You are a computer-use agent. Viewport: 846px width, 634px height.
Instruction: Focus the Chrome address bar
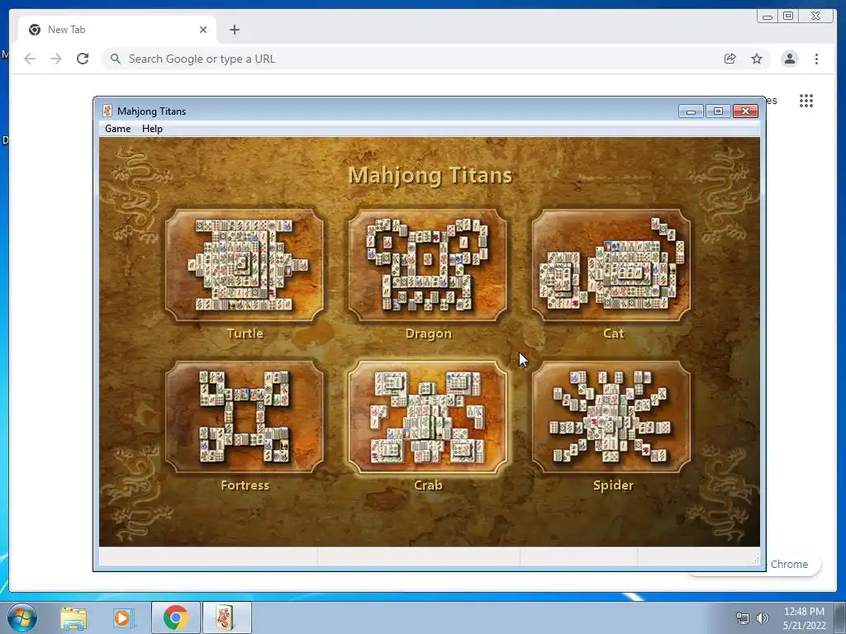(x=416, y=59)
